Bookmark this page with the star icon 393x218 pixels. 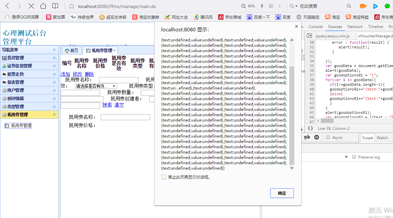[x=72, y=6]
